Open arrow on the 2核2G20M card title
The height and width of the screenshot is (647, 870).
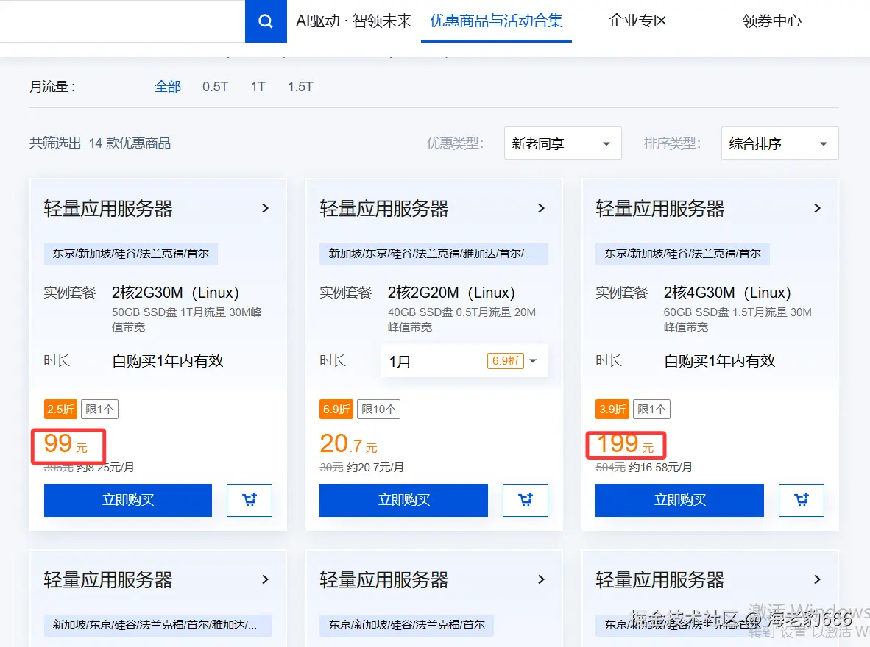[x=542, y=209]
